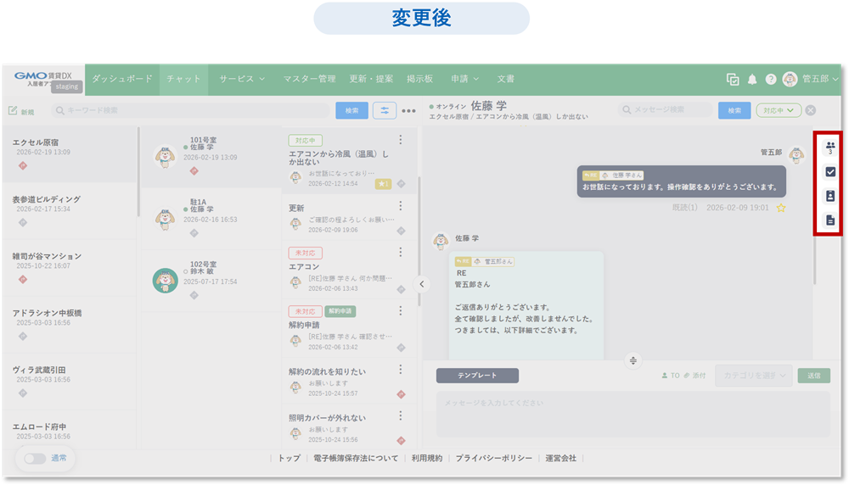Open the プライバシーポリシー footer link
This screenshot has width=849, height=485.
click(494, 458)
